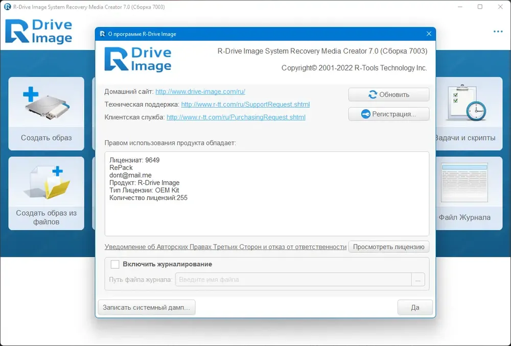Screen dimensions: 511x346
Task: Click Просмотреть лицензию button
Action: [388, 246]
